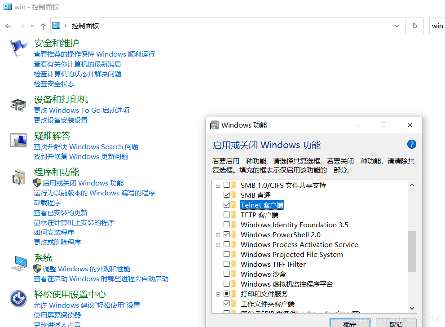445x327 pixels.
Task: Open the recent locations dropdown arrow
Action: (x=32, y=26)
